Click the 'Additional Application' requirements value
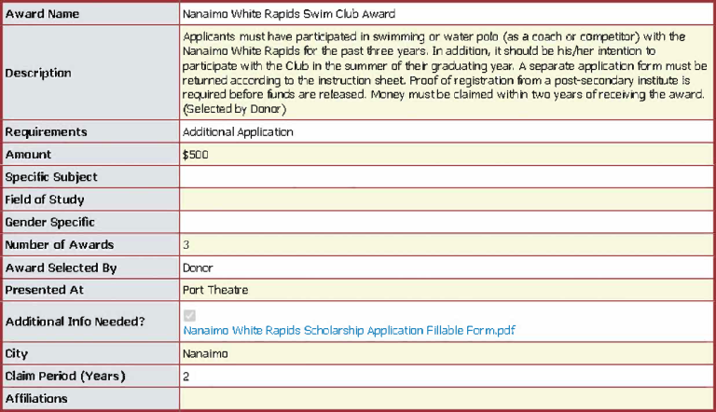Viewport: 716px width, 412px height. coord(238,132)
